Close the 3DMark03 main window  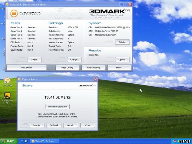(130, 4)
